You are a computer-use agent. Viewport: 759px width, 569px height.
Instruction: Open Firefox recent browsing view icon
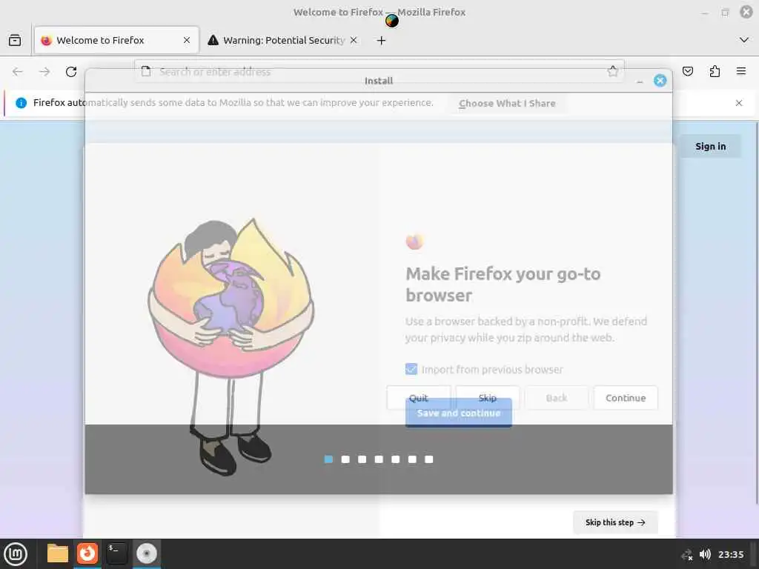(15, 40)
